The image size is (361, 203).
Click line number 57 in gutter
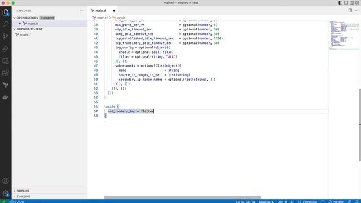click(95, 111)
